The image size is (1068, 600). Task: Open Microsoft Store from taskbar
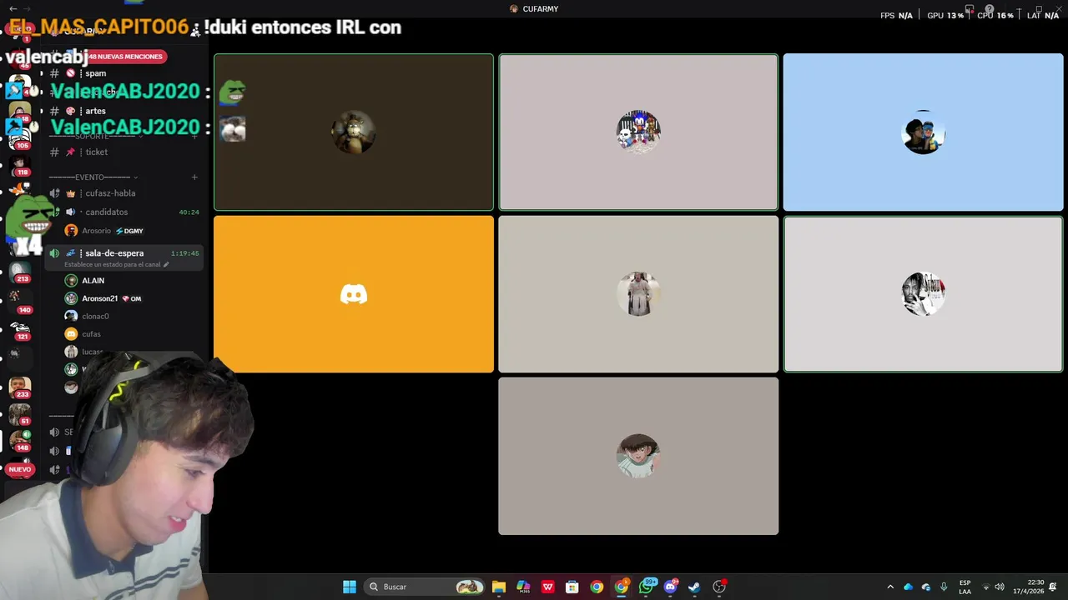click(x=572, y=587)
